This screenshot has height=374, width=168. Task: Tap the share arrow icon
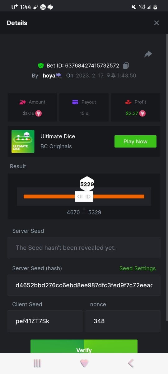(148, 54)
